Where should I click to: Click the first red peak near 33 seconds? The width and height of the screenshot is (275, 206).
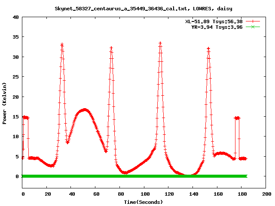pos(62,45)
